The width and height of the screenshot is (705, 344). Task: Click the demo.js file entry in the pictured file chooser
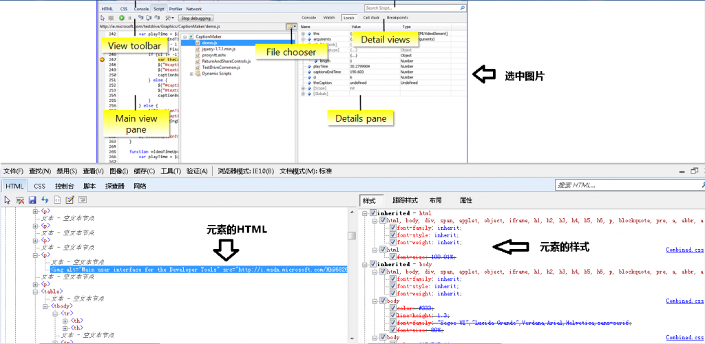point(209,43)
